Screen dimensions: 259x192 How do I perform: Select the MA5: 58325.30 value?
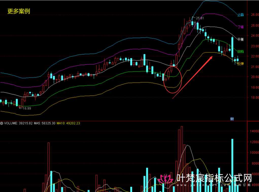pyautogui.click(x=45, y=123)
